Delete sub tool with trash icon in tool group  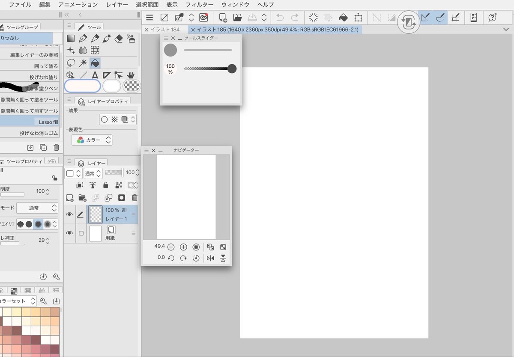tap(56, 147)
